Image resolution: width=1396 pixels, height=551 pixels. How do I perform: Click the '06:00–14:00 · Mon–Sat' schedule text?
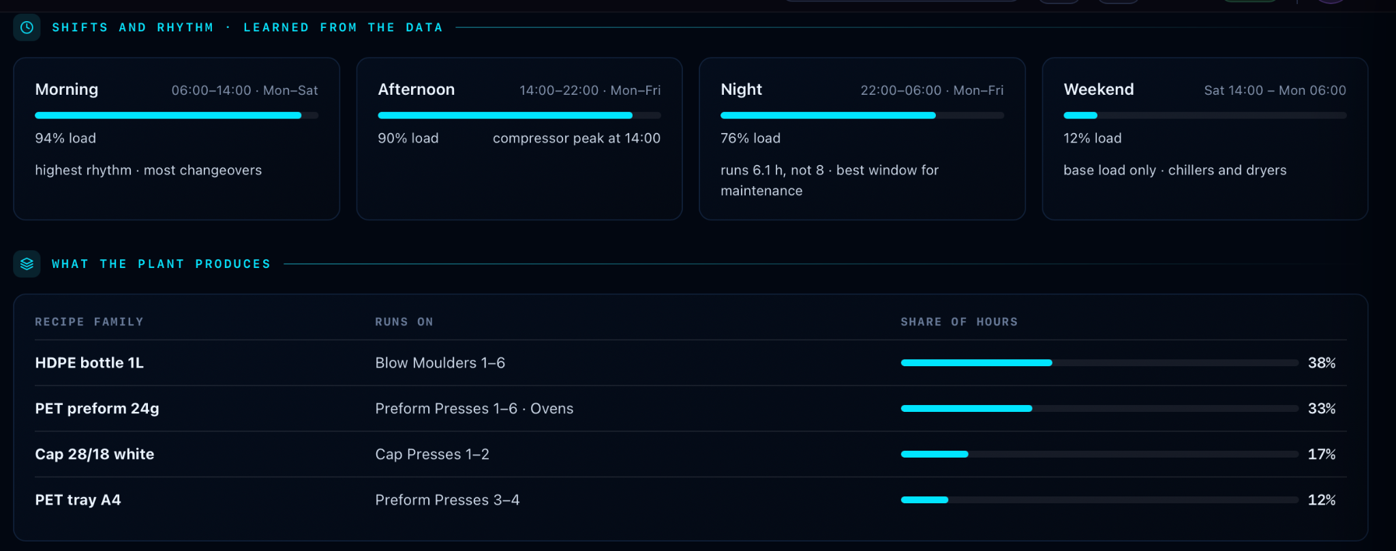point(245,90)
